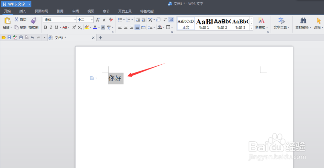
Task: Align paragraph right
Action: [132, 27]
